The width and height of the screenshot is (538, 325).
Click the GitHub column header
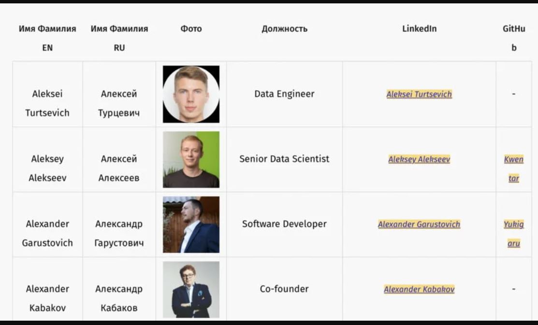tap(513, 38)
